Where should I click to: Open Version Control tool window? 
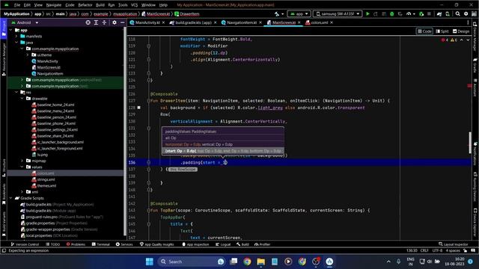(25, 244)
